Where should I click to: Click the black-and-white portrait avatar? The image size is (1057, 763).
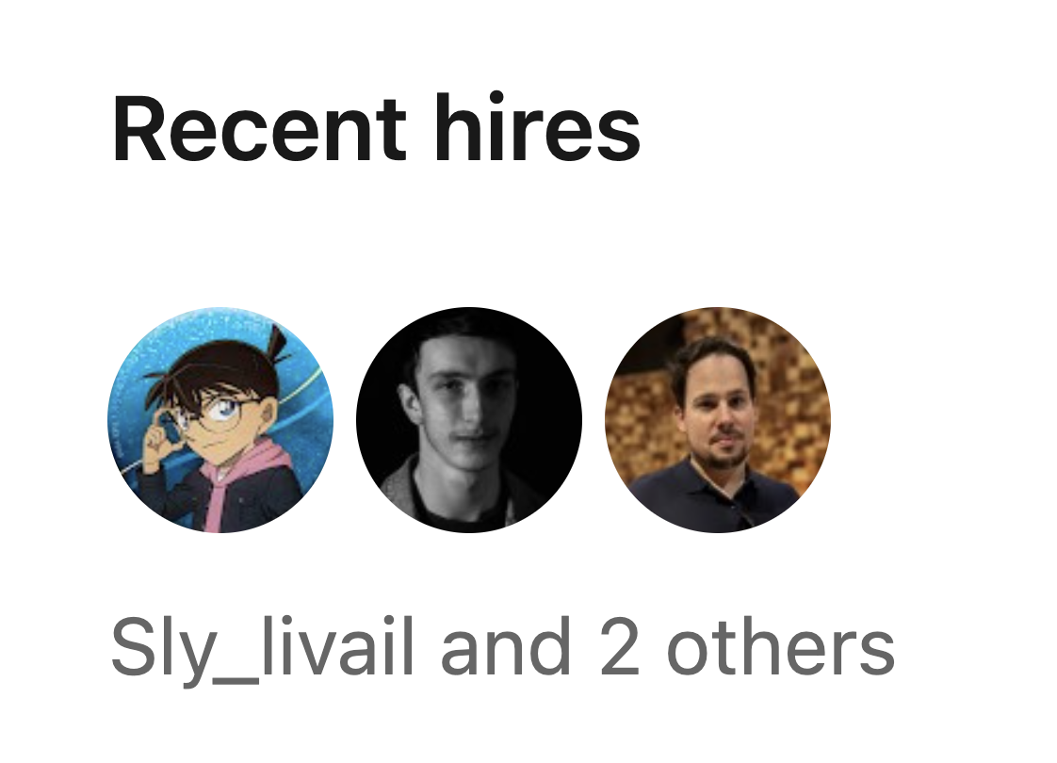coord(469,420)
